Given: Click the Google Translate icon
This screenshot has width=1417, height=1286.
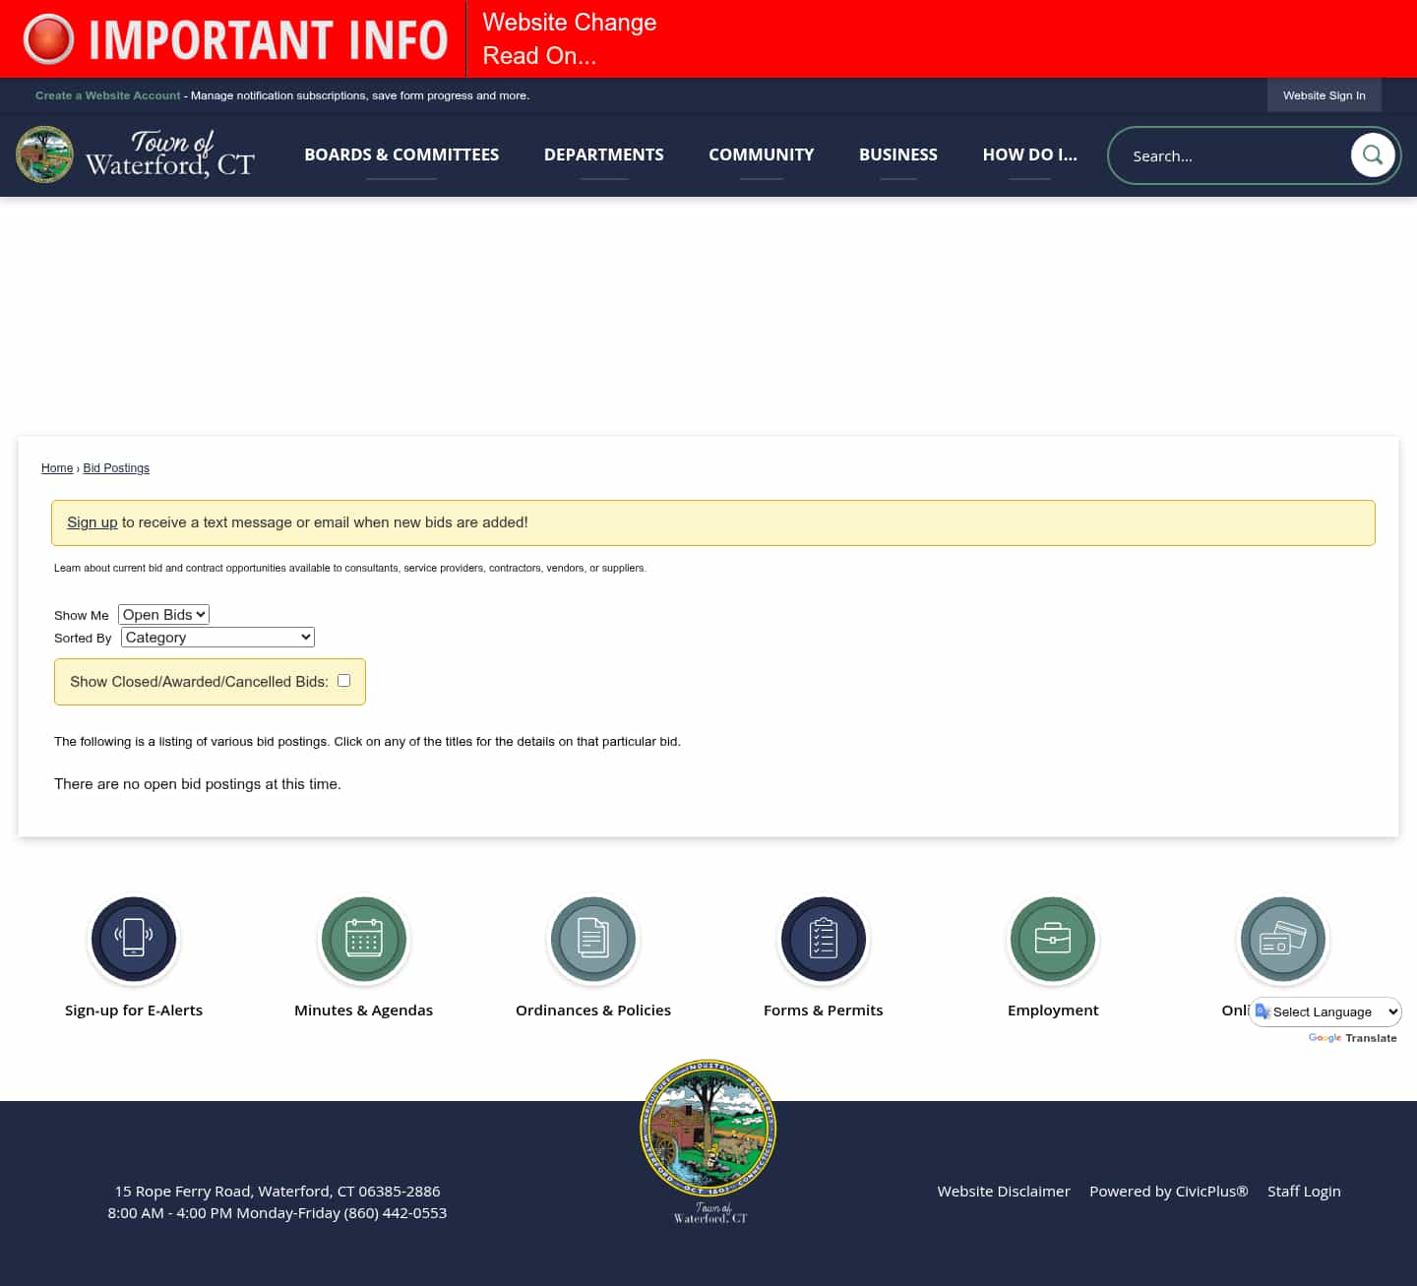Looking at the screenshot, I should (1263, 1011).
